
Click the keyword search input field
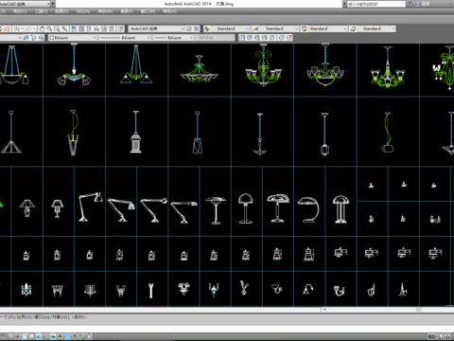click(375, 4)
